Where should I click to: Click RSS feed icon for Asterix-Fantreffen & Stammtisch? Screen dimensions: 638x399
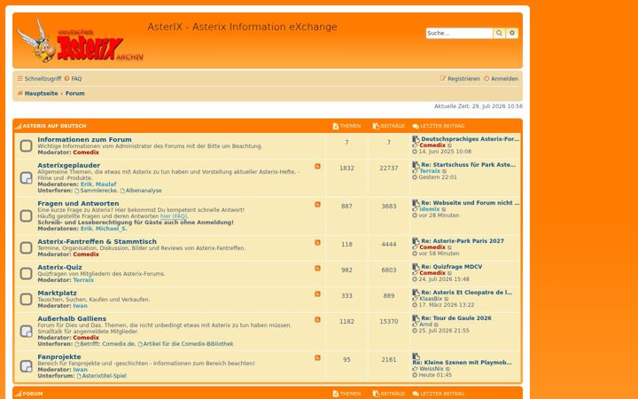pyautogui.click(x=317, y=242)
